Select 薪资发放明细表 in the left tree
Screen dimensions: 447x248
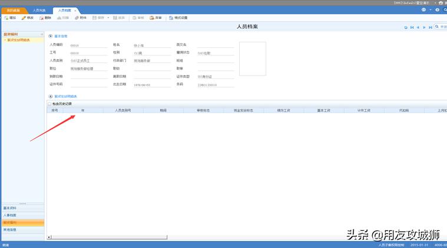18,40
